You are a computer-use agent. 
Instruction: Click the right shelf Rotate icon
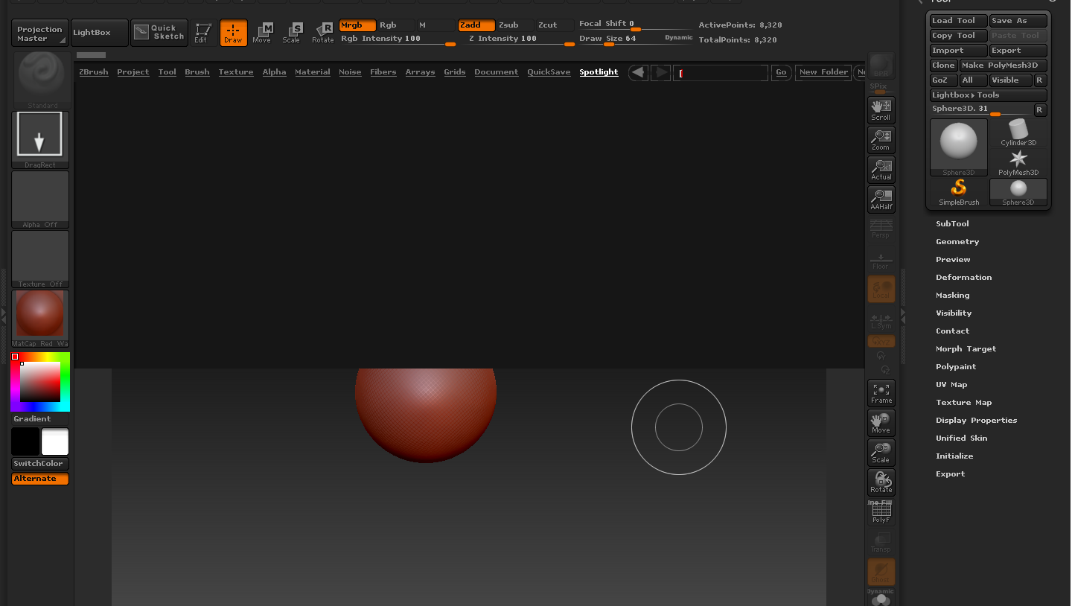881,482
